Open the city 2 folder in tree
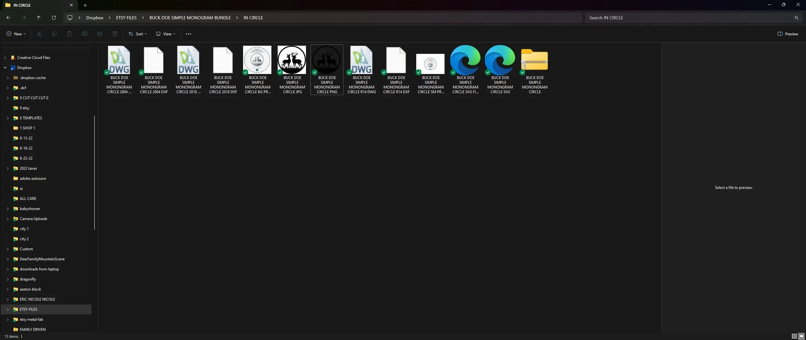The height and width of the screenshot is (340, 806). [x=24, y=239]
